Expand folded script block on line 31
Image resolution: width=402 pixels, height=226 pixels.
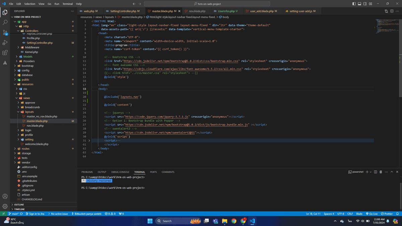pyautogui.click(x=89, y=141)
